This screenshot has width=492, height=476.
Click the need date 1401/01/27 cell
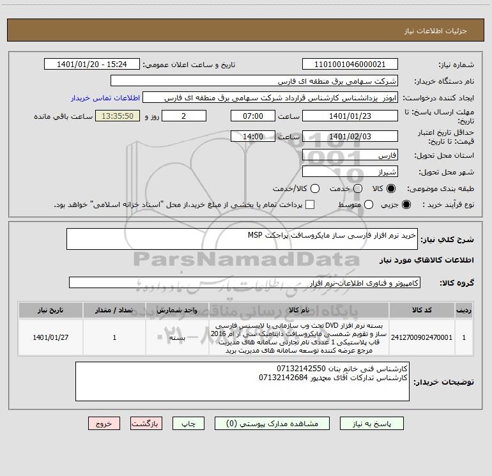click(x=50, y=337)
